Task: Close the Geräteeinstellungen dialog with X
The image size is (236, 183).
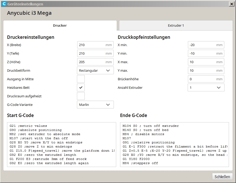Action: tap(231, 4)
